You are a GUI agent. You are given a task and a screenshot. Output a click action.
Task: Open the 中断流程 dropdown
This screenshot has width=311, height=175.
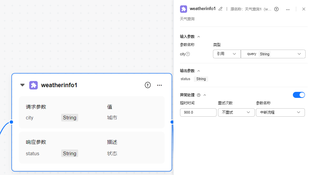click(x=280, y=112)
